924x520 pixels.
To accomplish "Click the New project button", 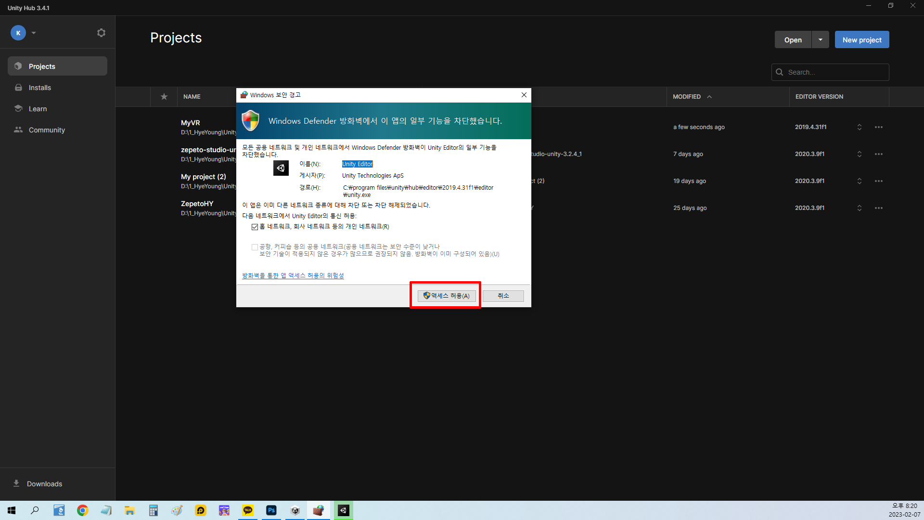I will [x=862, y=39].
